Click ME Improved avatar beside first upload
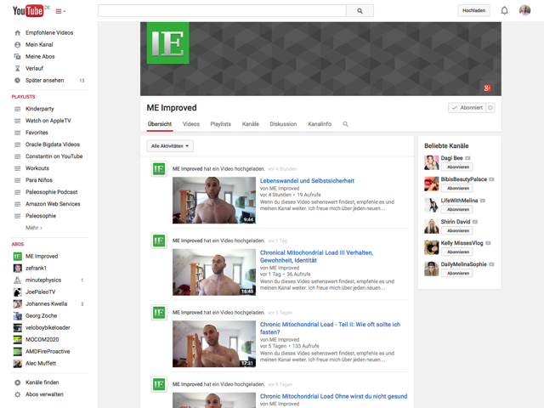 point(159,169)
